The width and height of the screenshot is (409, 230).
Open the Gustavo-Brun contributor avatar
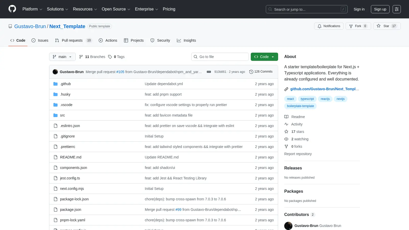[288, 226]
